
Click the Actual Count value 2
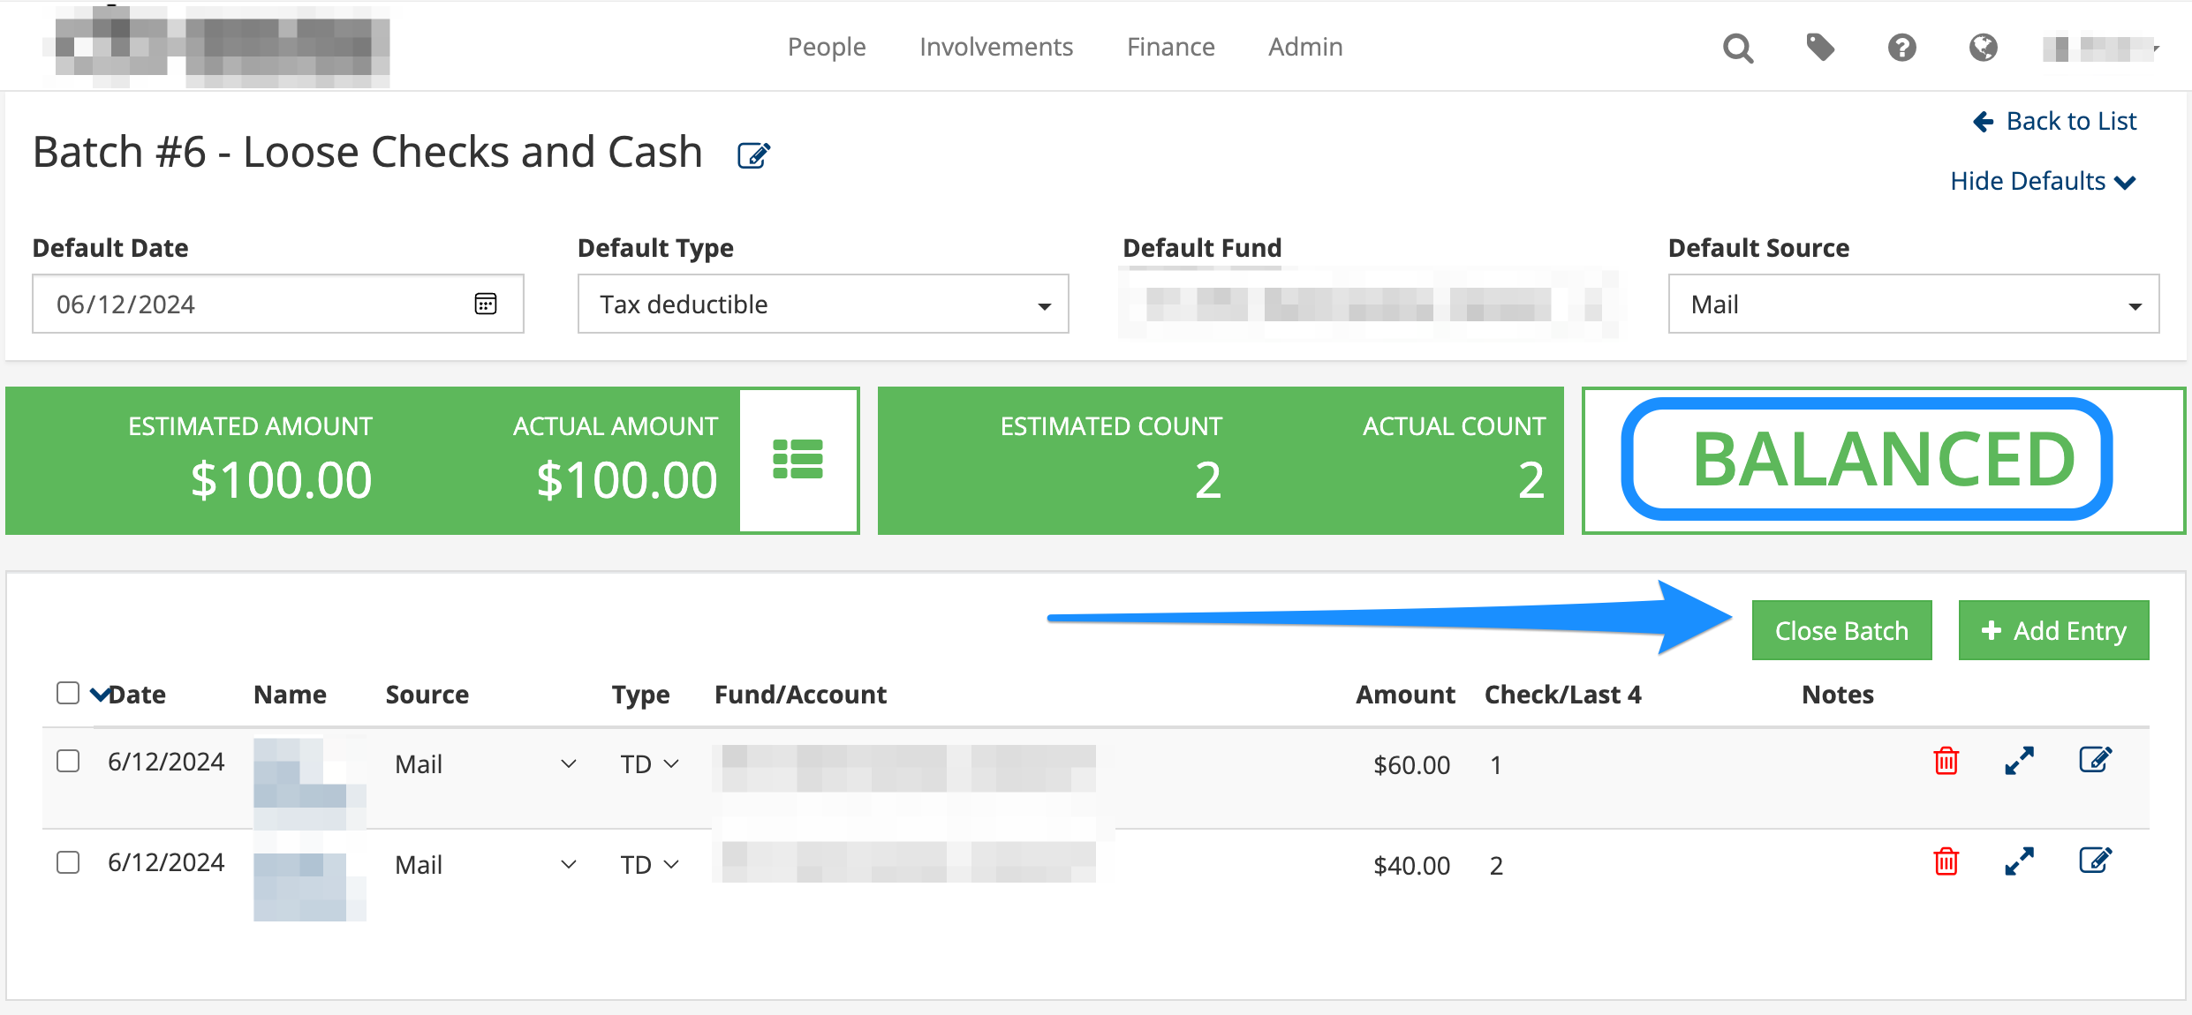coord(1531,480)
